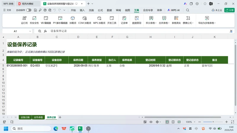
Task: Click the 登记时间 header cell
Action: pos(150,60)
